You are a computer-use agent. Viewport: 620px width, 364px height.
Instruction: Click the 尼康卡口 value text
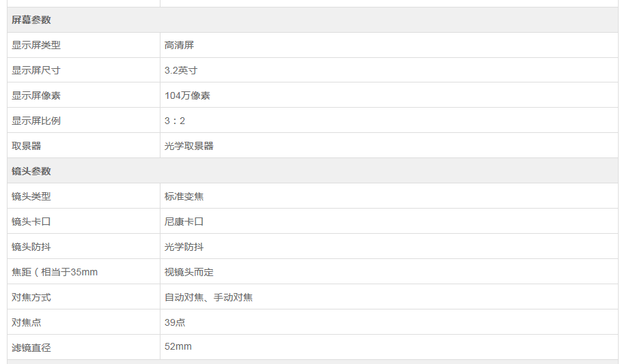[x=184, y=222]
